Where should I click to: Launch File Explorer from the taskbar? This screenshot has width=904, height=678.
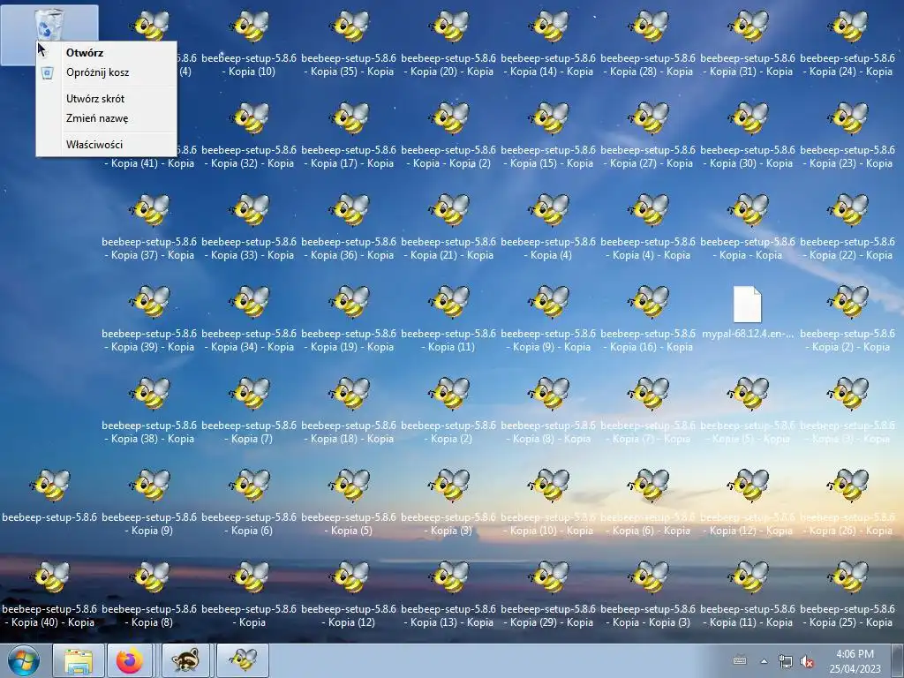pos(79,660)
